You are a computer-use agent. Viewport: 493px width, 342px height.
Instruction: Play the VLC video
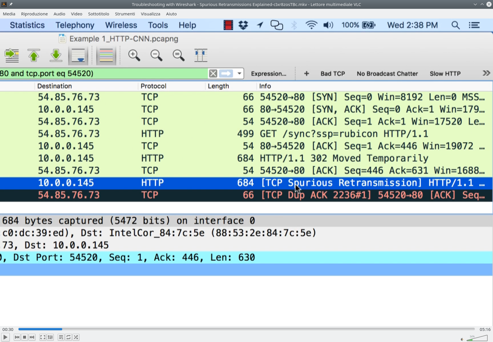5,337
